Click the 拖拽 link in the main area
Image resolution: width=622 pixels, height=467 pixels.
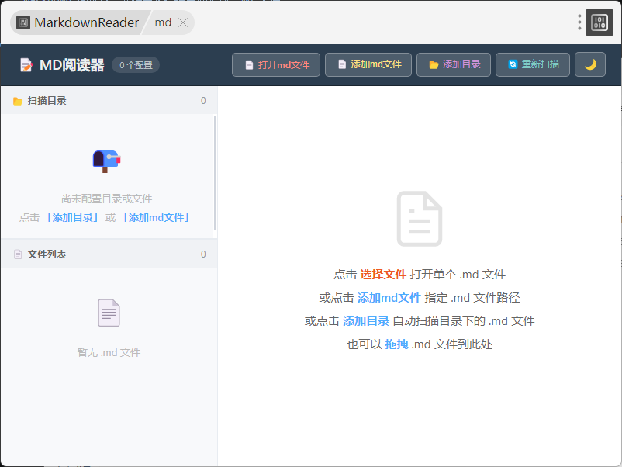396,344
